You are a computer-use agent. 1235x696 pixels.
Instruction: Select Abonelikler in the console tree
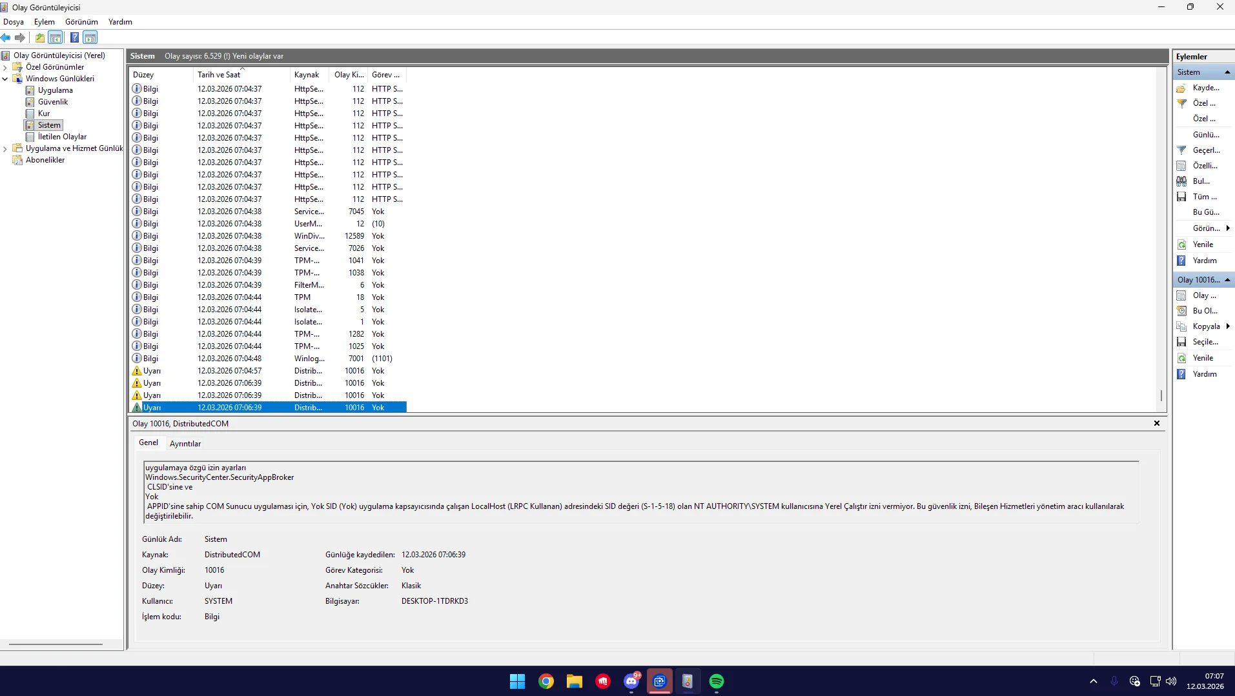(x=45, y=160)
